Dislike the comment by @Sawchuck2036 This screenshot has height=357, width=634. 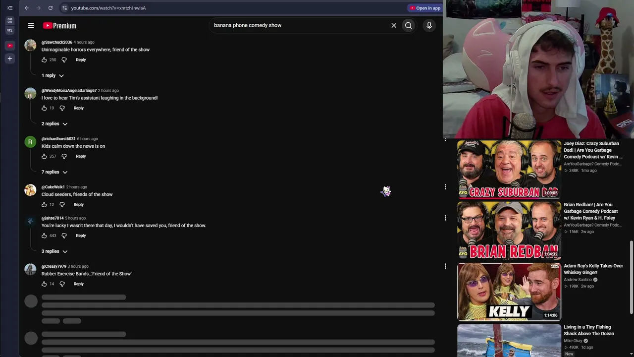tap(64, 59)
